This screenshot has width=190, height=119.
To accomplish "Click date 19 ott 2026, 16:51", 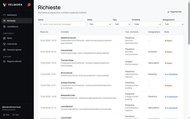I will [x=48, y=74].
